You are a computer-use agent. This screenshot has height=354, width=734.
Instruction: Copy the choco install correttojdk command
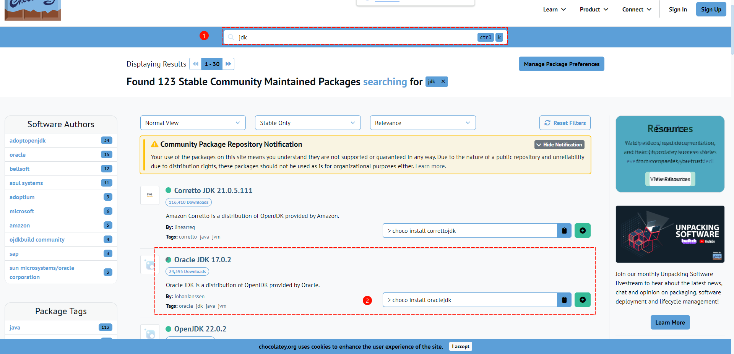click(x=564, y=231)
